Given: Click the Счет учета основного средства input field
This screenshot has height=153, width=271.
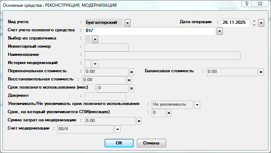Looking at the screenshot, I should point(149,31).
